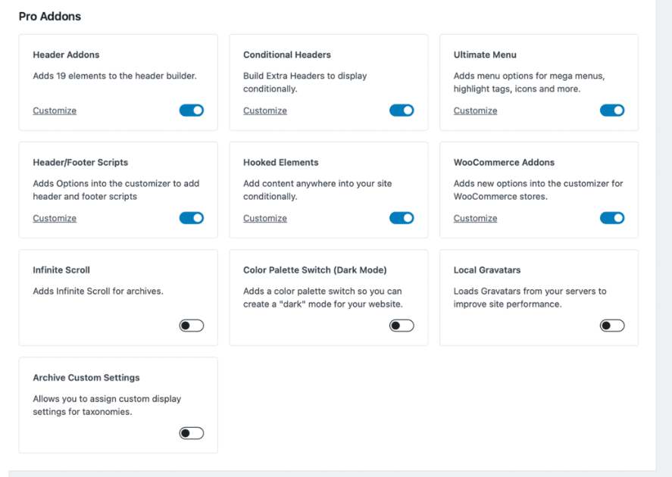This screenshot has width=672, height=477.
Task: Disable the Header Addons toggle
Action: (x=192, y=111)
